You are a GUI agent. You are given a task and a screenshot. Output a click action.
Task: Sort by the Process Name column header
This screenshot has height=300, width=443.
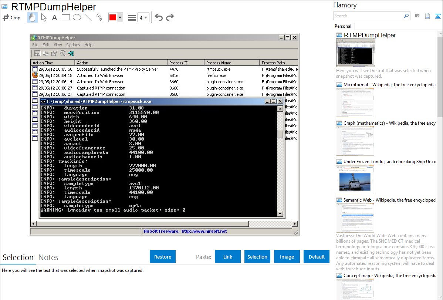click(232, 63)
